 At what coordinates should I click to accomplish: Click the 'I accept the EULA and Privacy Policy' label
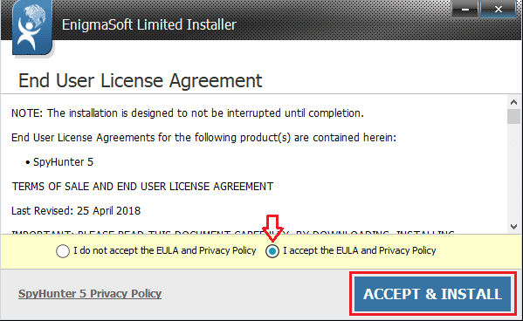[x=359, y=250]
